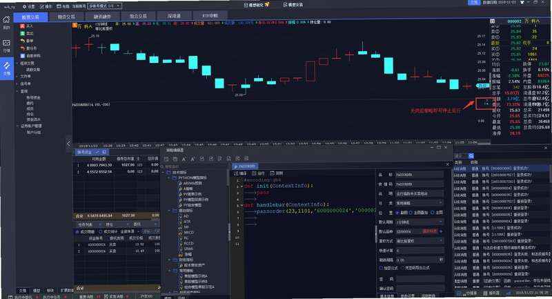Switch to the 融资融券 tab
Image resolution: width=552 pixels, height=299 pixels.
(x=102, y=17)
